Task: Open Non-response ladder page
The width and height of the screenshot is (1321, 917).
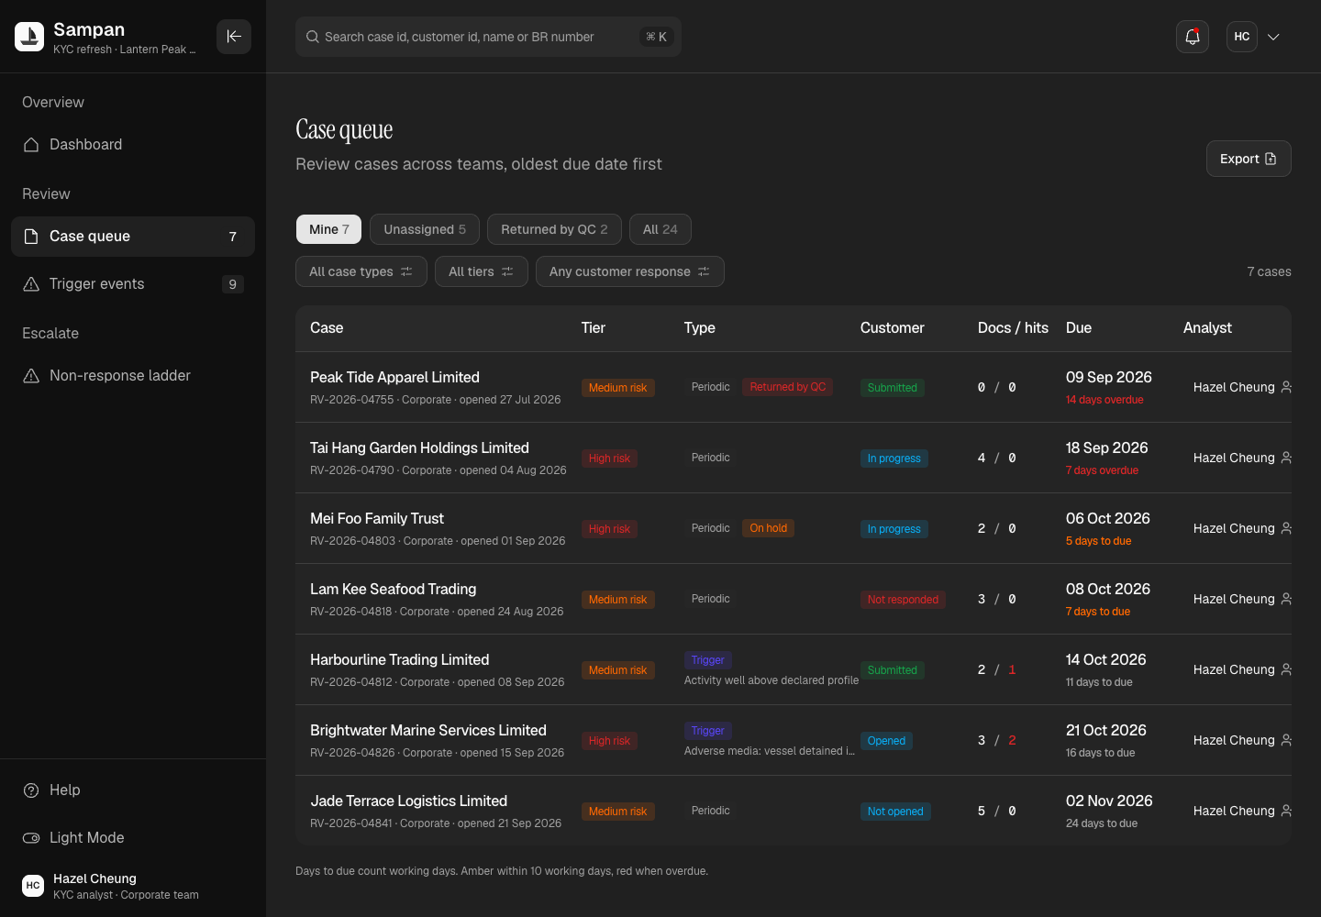Action: pyautogui.click(x=133, y=376)
